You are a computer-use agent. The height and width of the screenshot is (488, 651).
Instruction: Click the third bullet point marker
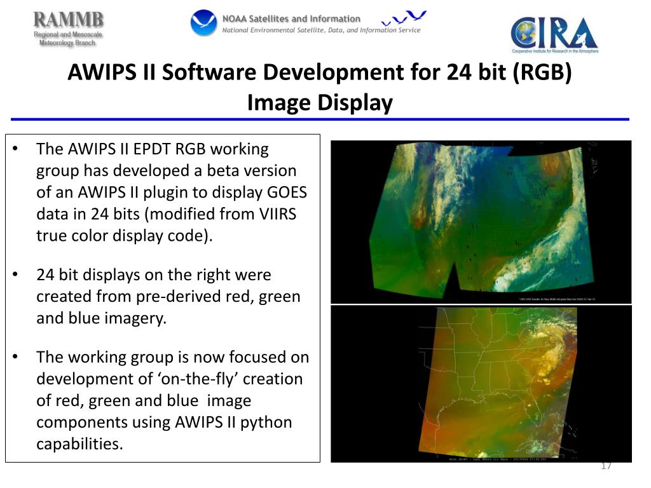point(15,356)
